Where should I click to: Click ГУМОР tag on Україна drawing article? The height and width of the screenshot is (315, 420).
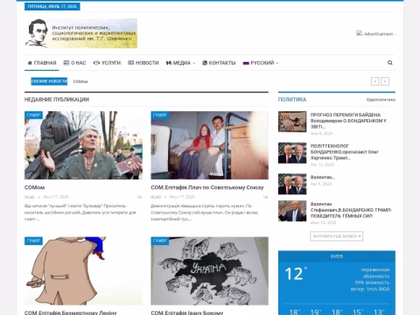(160, 241)
